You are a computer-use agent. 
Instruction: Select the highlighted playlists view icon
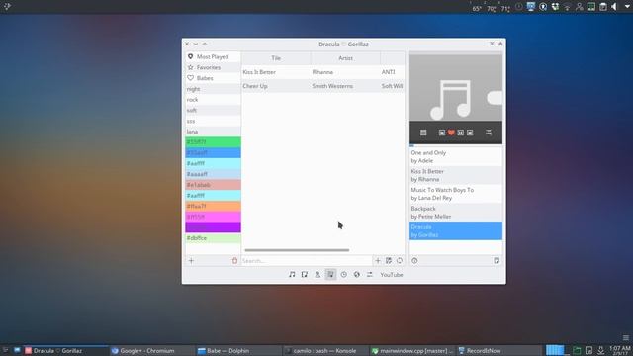[x=330, y=275]
